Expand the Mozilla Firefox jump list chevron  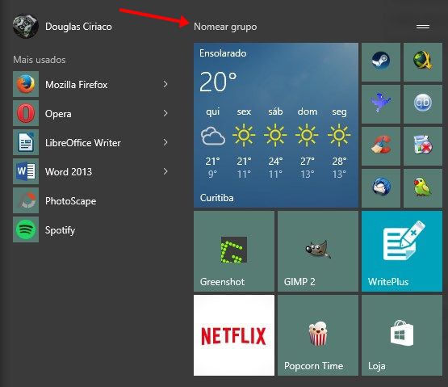[x=165, y=84]
